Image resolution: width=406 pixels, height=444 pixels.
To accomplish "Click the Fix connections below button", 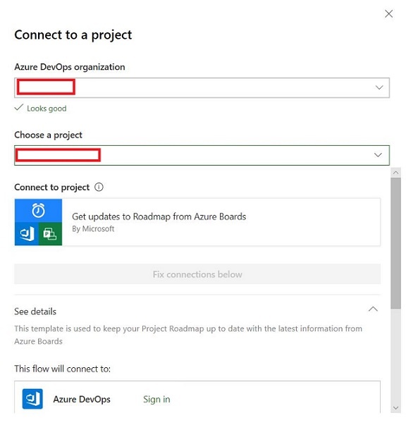I will click(197, 274).
